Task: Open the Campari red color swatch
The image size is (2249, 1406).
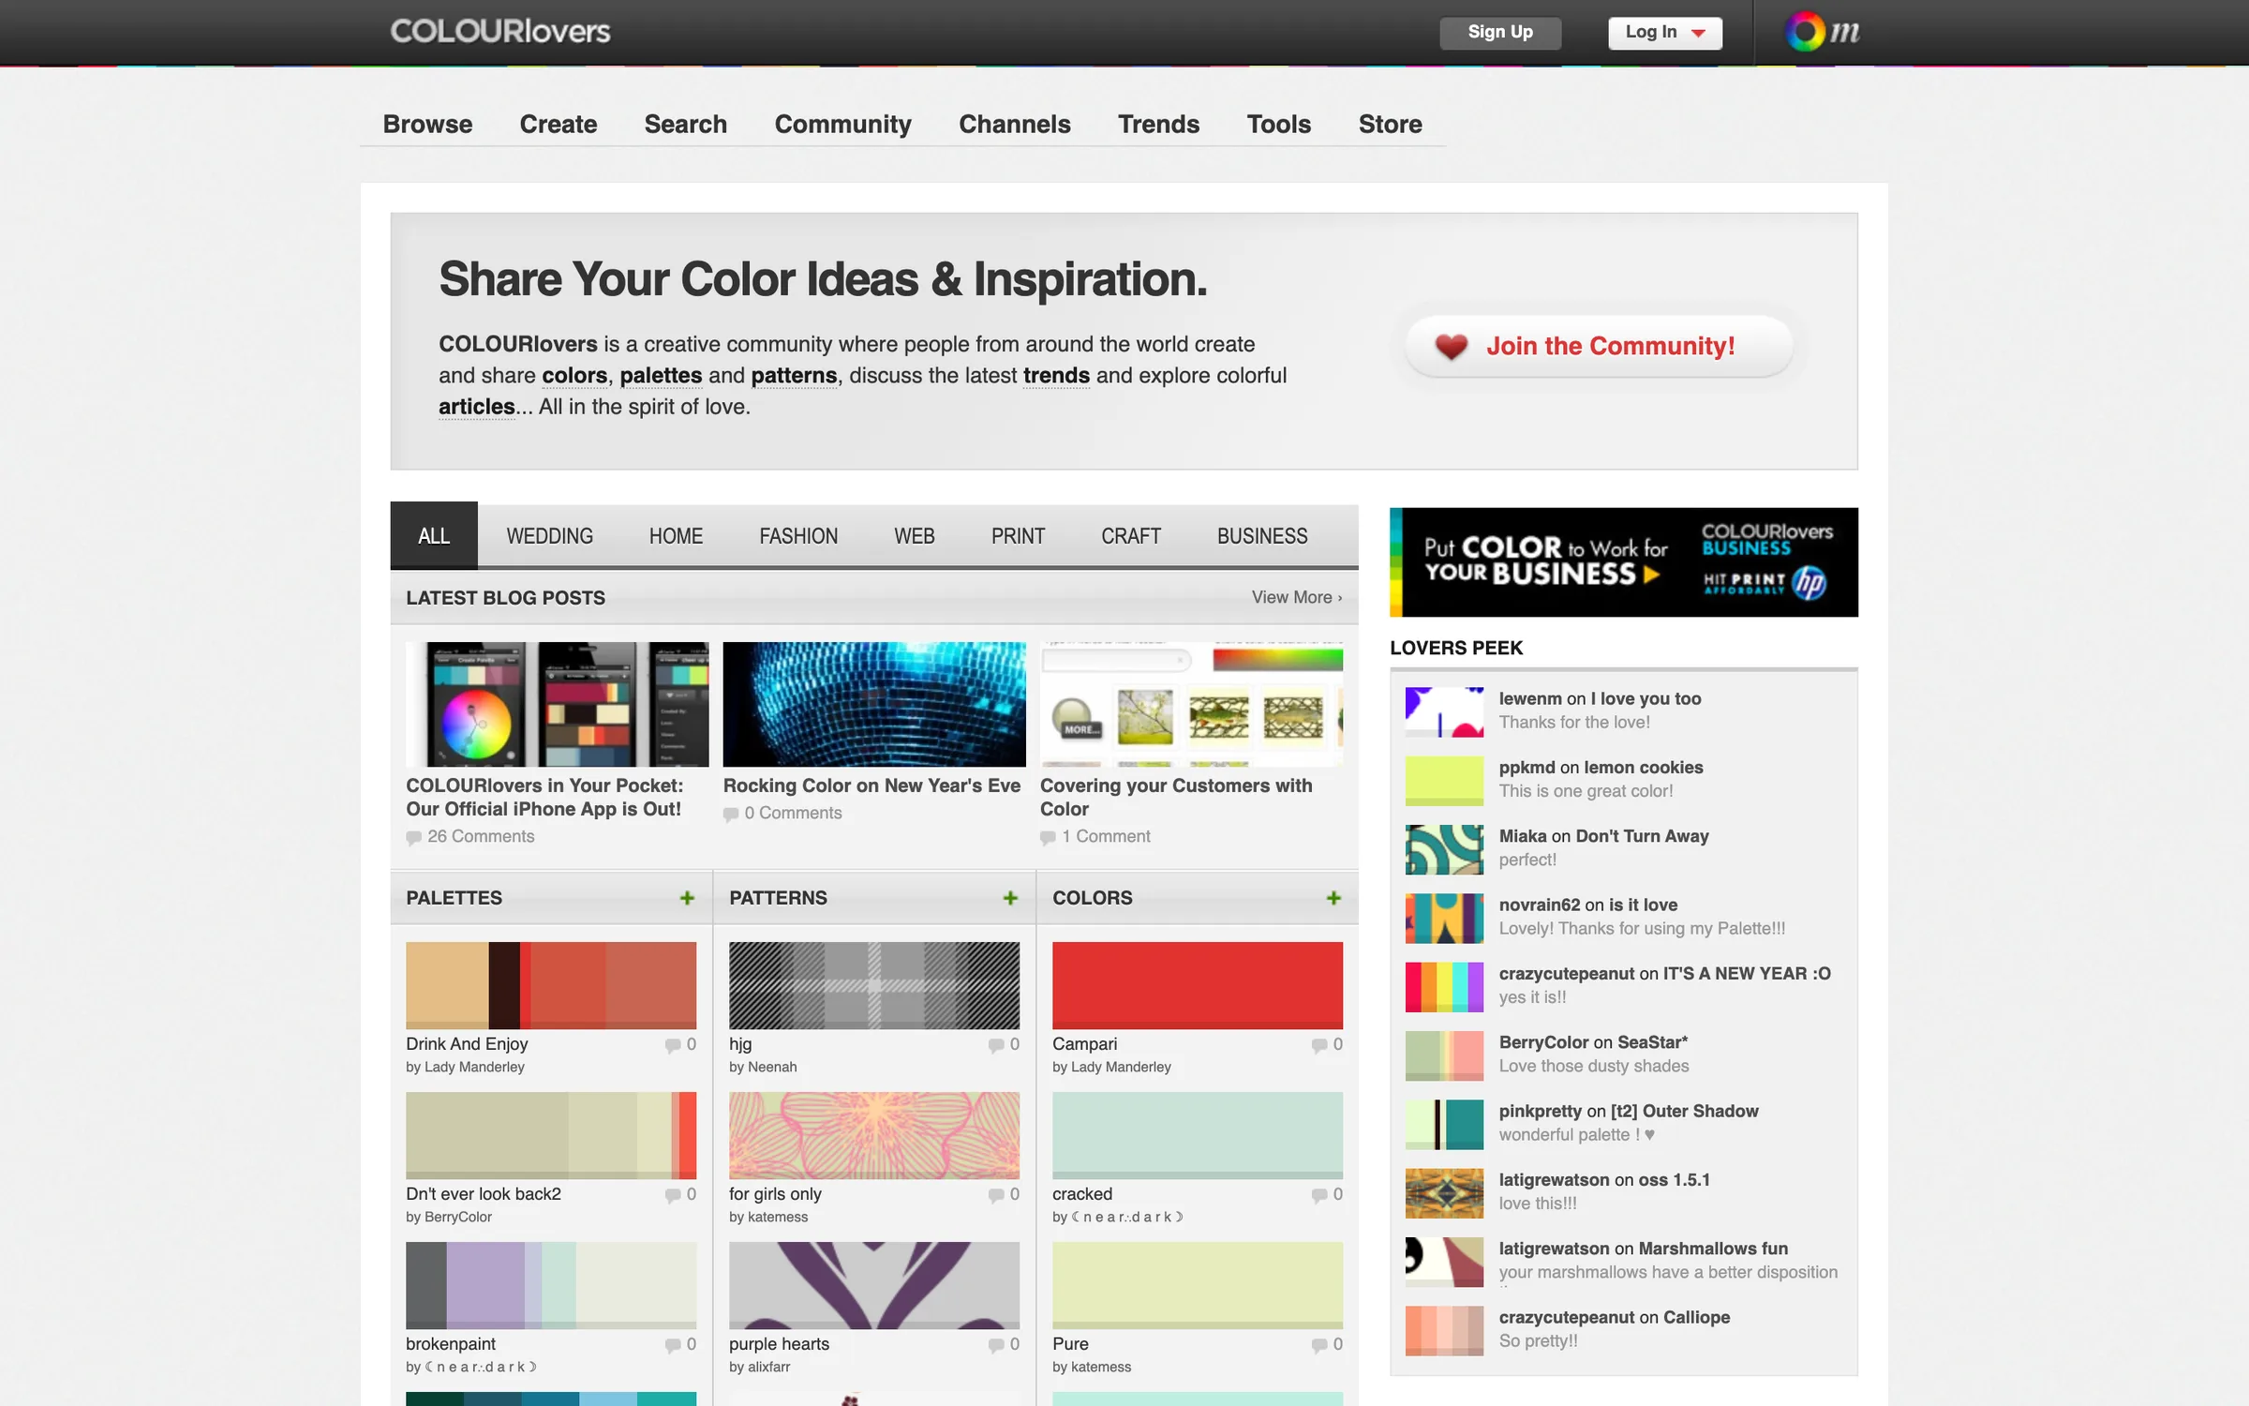Action: click(1197, 985)
